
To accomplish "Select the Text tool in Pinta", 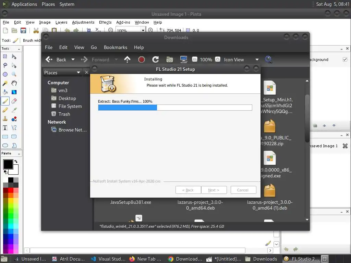I will tap(5, 128).
